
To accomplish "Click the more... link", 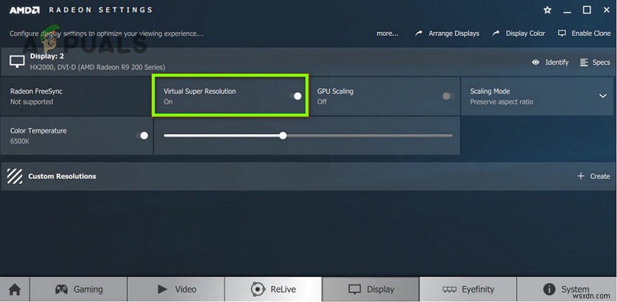I will [x=387, y=34].
